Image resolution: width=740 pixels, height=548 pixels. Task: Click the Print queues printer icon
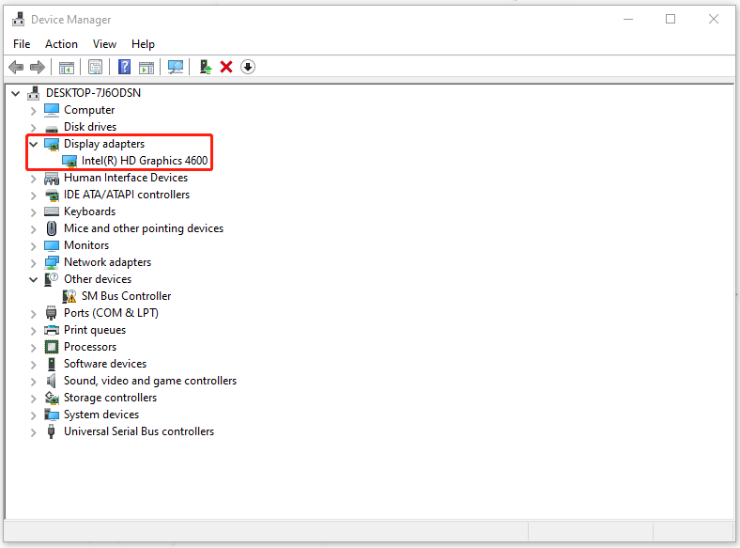(52, 330)
